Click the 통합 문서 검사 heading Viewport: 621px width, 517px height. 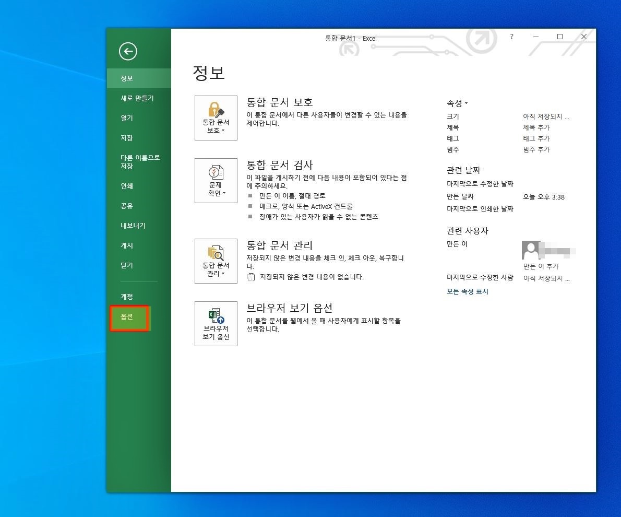[x=280, y=164]
